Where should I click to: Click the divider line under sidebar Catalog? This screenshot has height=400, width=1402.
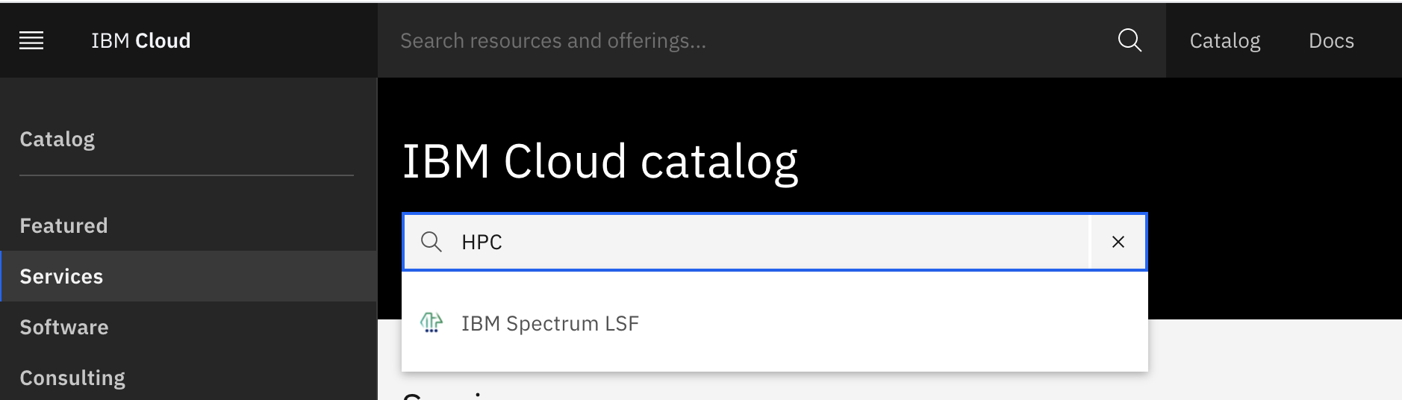[187, 175]
